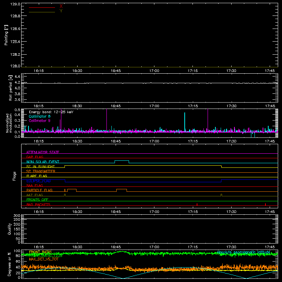Click the 129.0 tick label on Pointing axis
Image resolution: width=282 pixels, height=282 pixels.
pos(15,4)
